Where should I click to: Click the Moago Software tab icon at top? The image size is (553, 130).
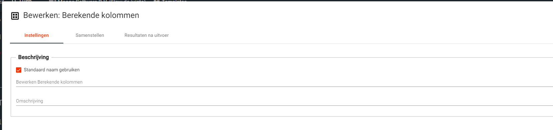coord(52,1)
